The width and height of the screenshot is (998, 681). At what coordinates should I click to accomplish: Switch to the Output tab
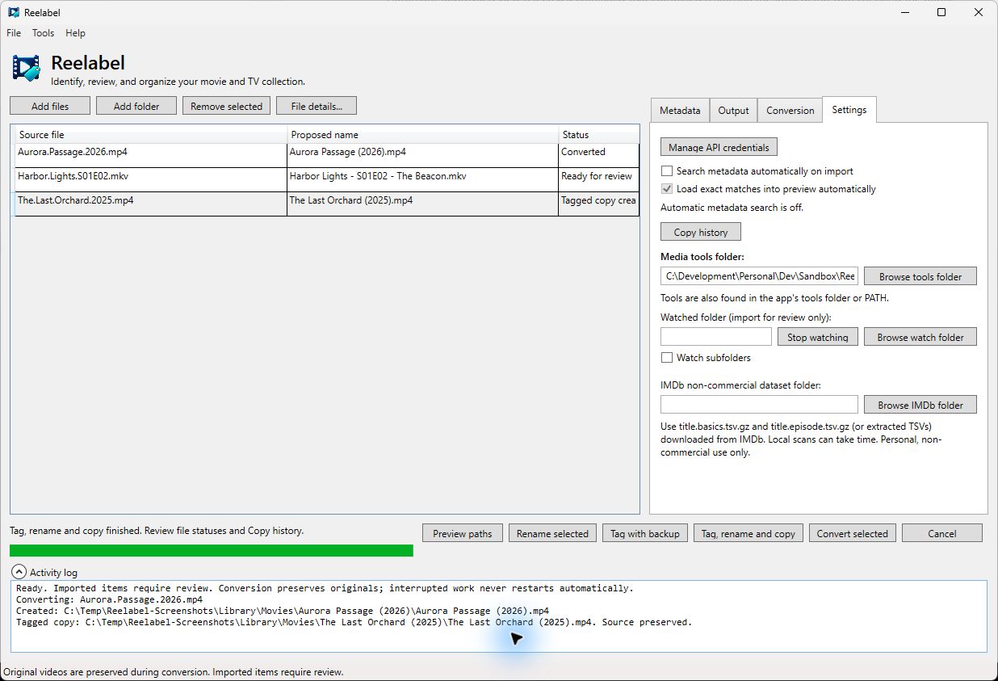[x=734, y=111]
